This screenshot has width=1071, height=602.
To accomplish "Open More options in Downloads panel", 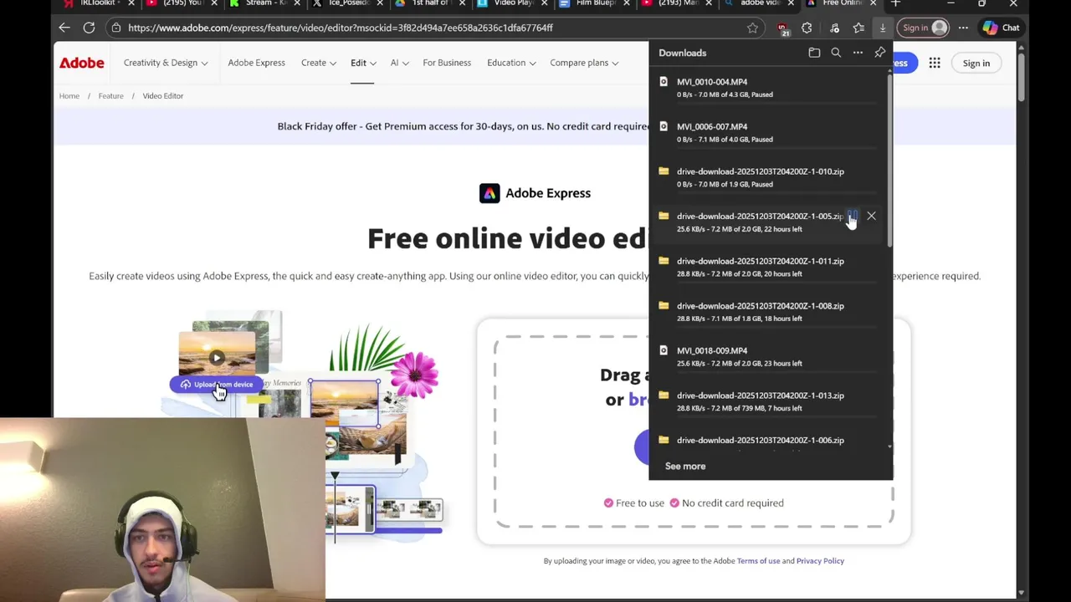I will pos(858,53).
